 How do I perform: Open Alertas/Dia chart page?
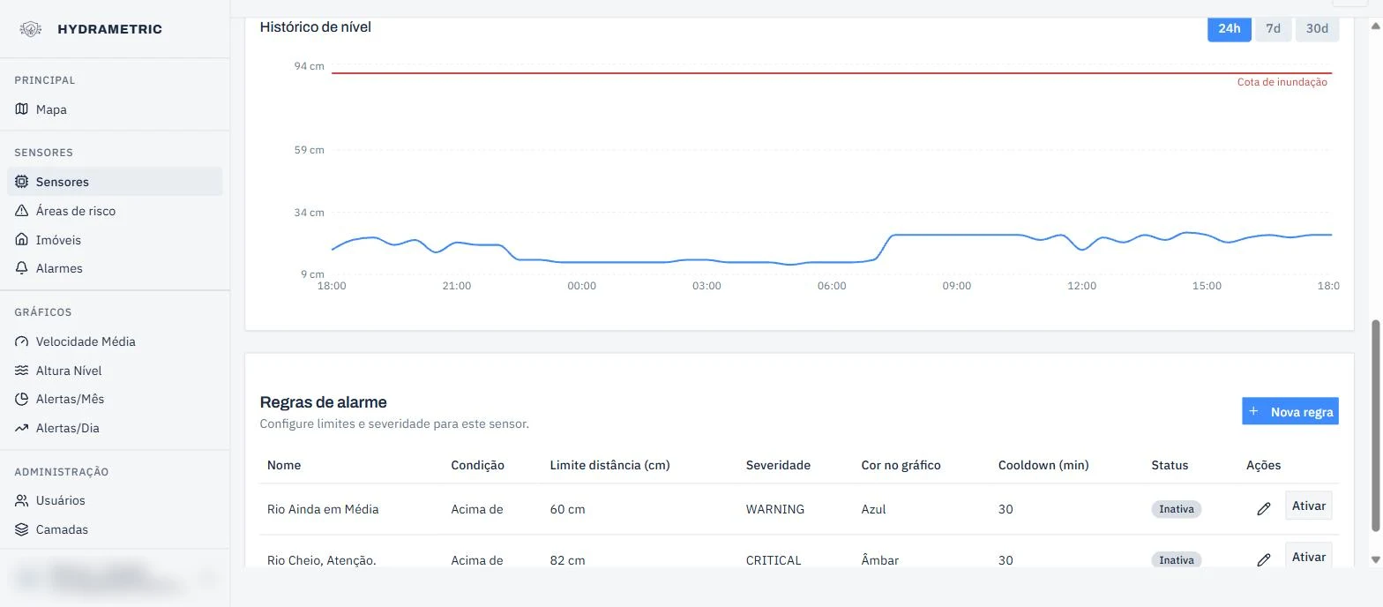click(115, 428)
